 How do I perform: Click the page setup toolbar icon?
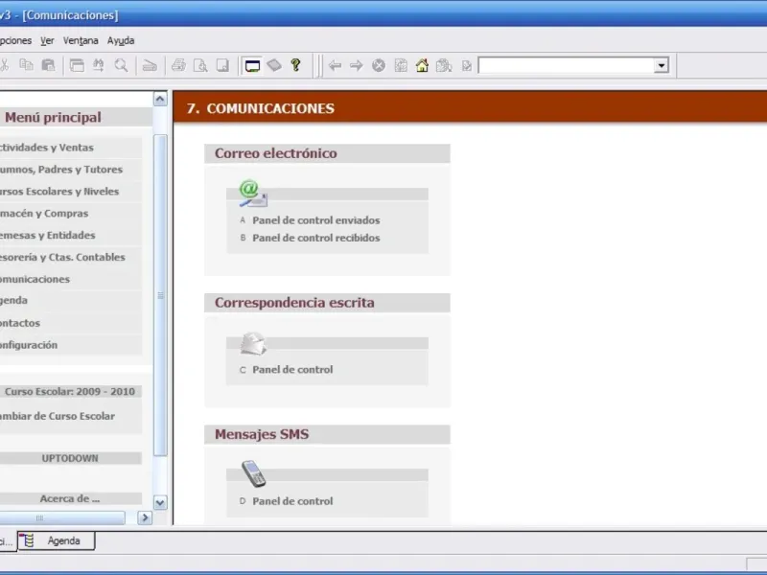[222, 65]
